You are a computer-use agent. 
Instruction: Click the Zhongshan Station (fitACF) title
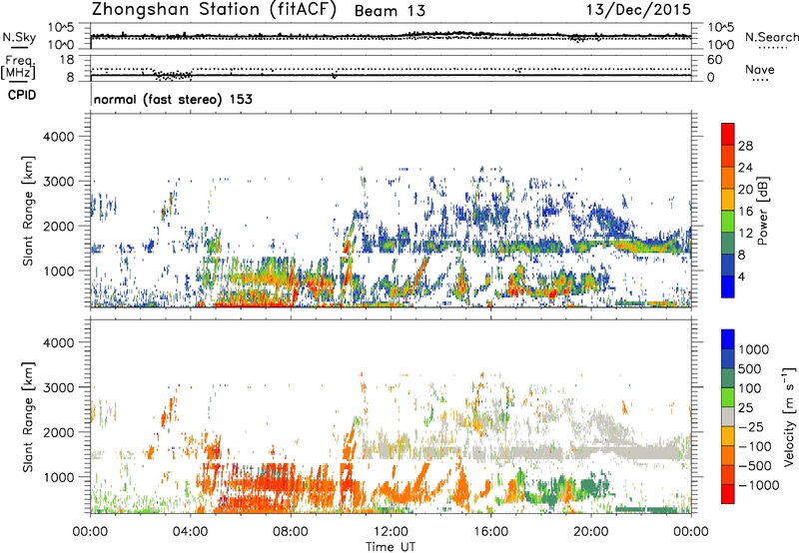(214, 9)
